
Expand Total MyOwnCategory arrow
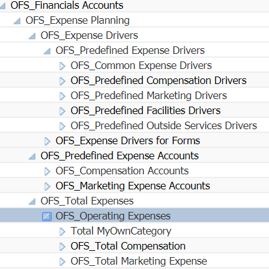(62, 231)
